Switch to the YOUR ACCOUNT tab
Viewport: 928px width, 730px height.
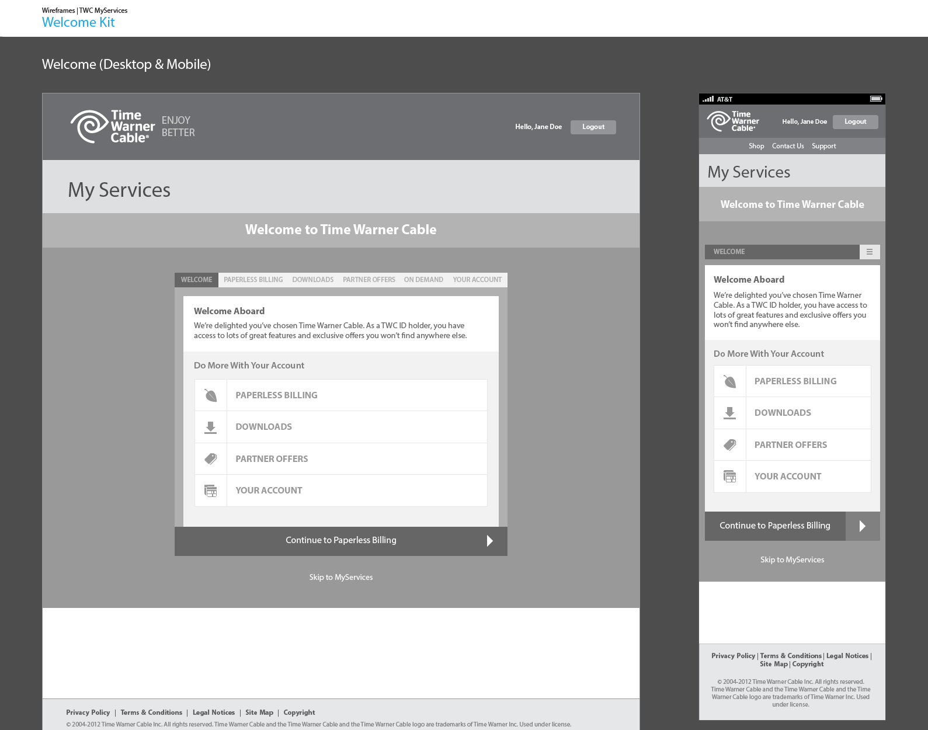477,280
